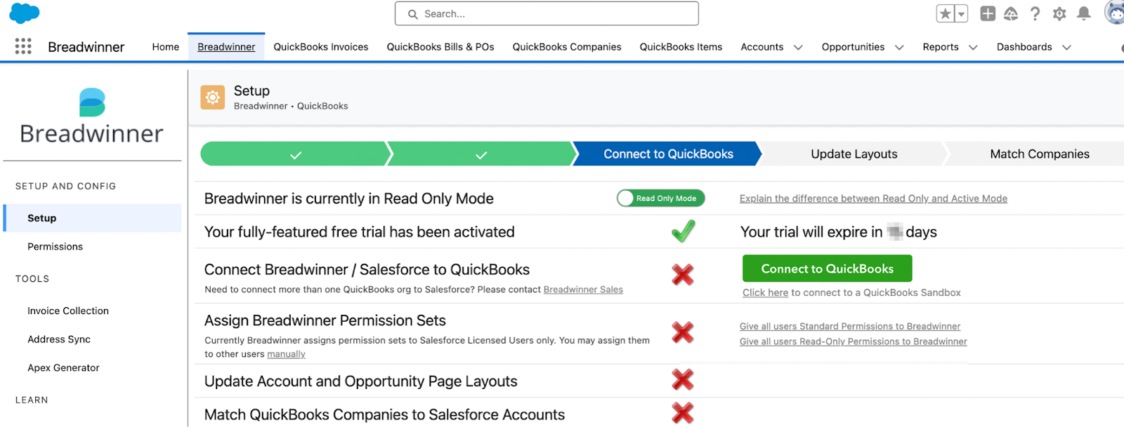The width and height of the screenshot is (1124, 427).
Task: Click red X beside Assign Permission Sets
Action: click(682, 332)
